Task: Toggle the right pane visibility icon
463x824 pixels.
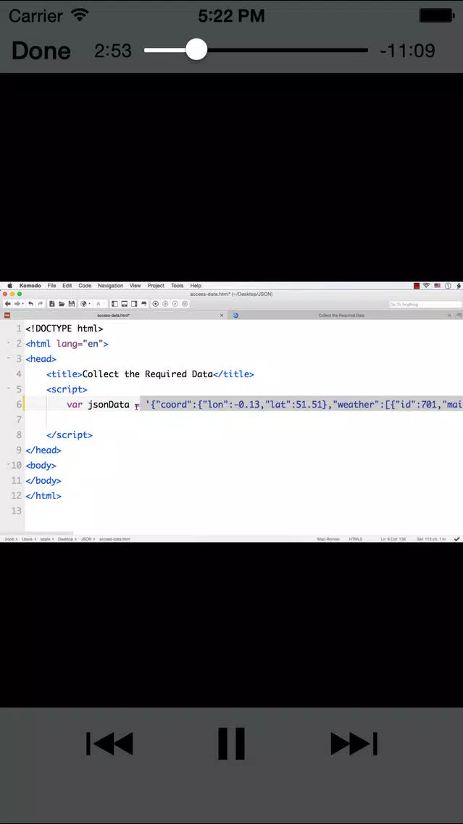Action: coord(134,304)
